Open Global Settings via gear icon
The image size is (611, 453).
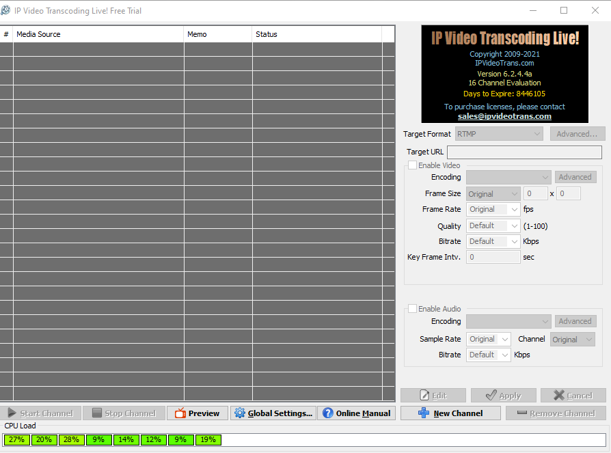pyautogui.click(x=240, y=413)
